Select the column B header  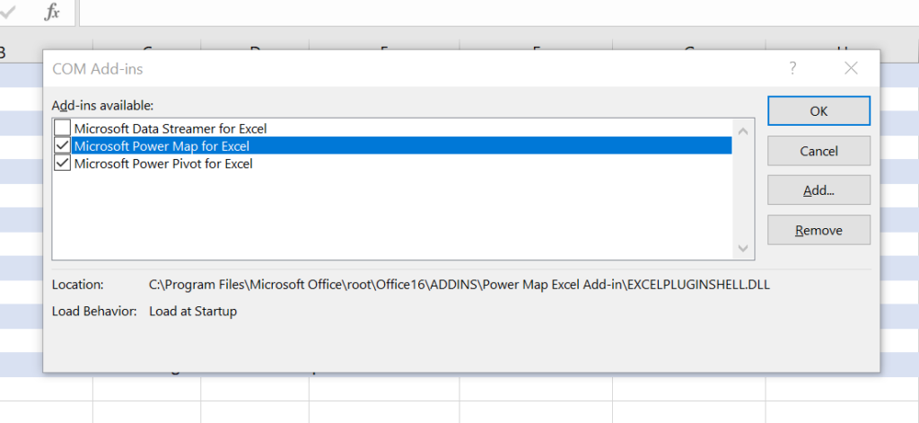point(4,53)
